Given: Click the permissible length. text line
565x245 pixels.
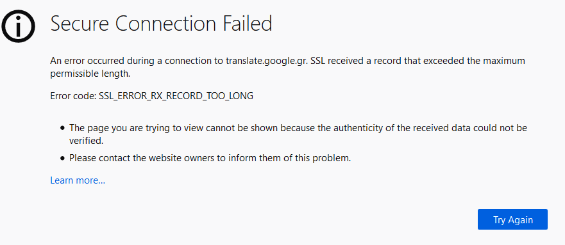Looking at the screenshot, I should point(90,74).
